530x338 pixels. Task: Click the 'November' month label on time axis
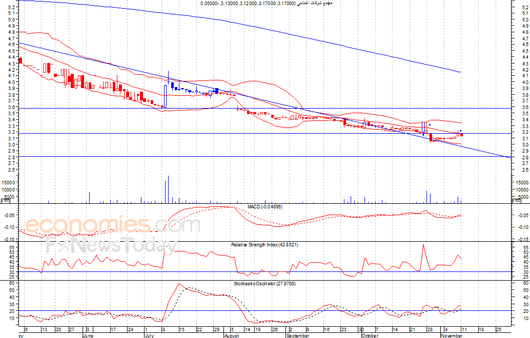point(452,335)
